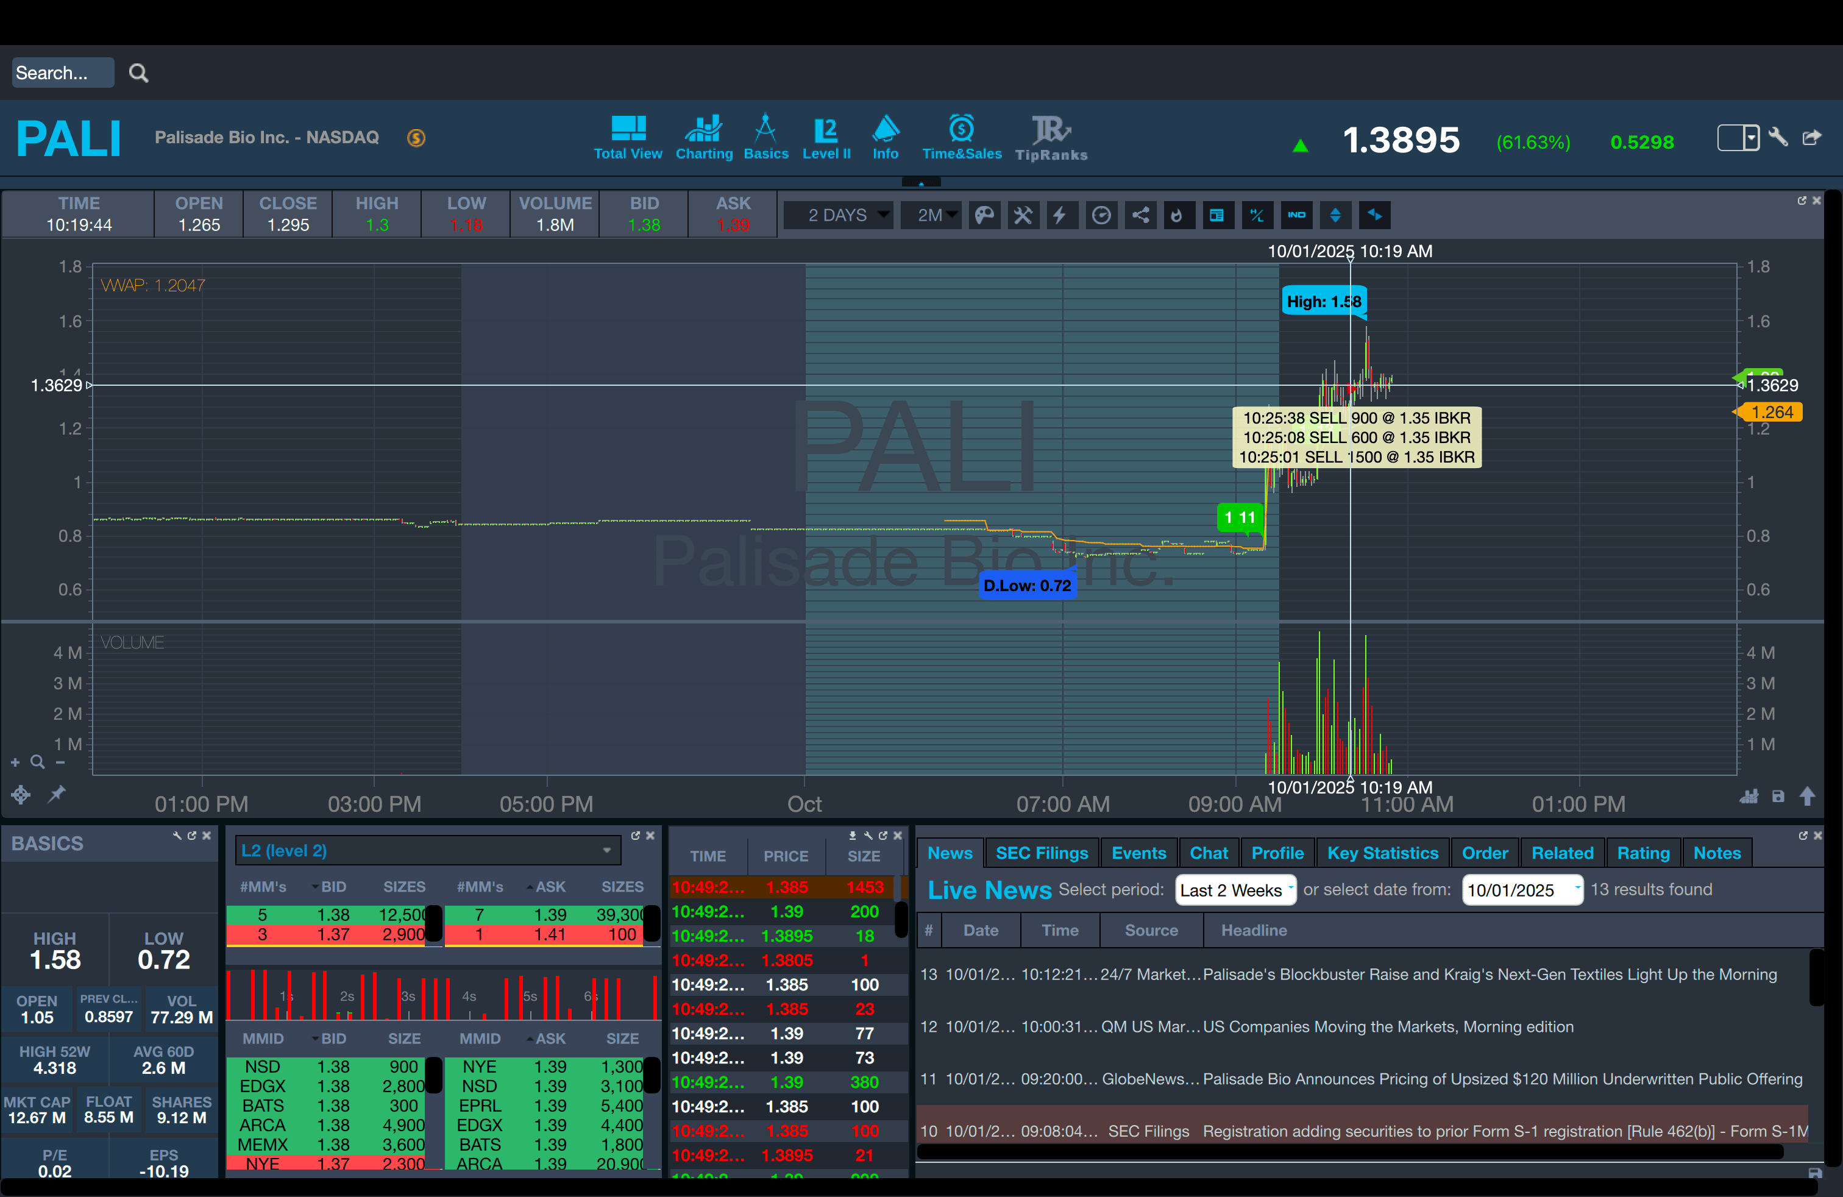Click the Time&Sales header icon

click(961, 138)
